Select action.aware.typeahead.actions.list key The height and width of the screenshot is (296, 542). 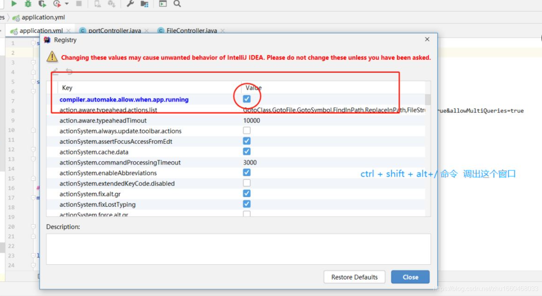pyautogui.click(x=108, y=110)
